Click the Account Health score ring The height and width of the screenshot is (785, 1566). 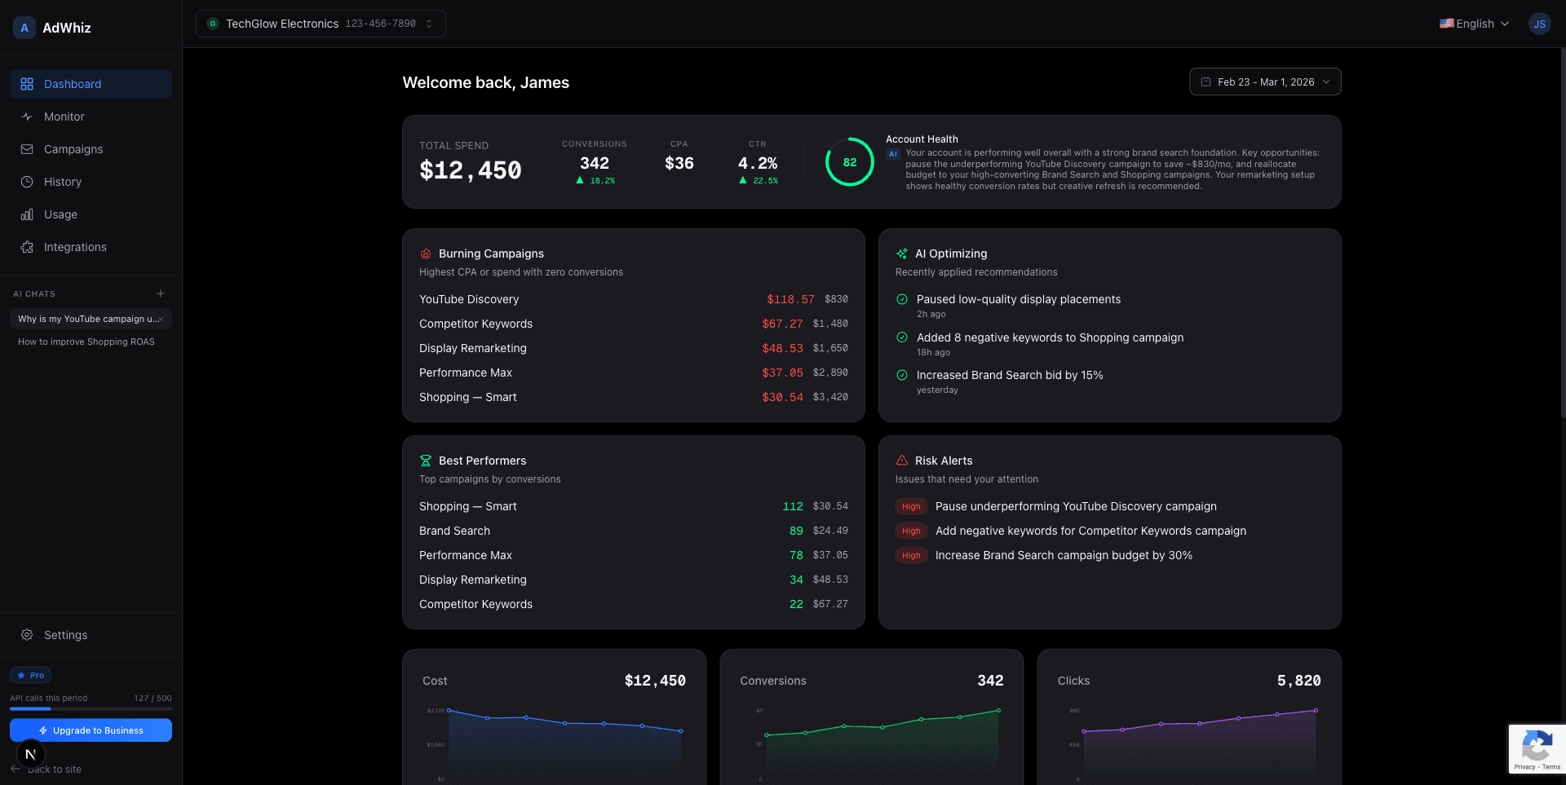(x=849, y=162)
